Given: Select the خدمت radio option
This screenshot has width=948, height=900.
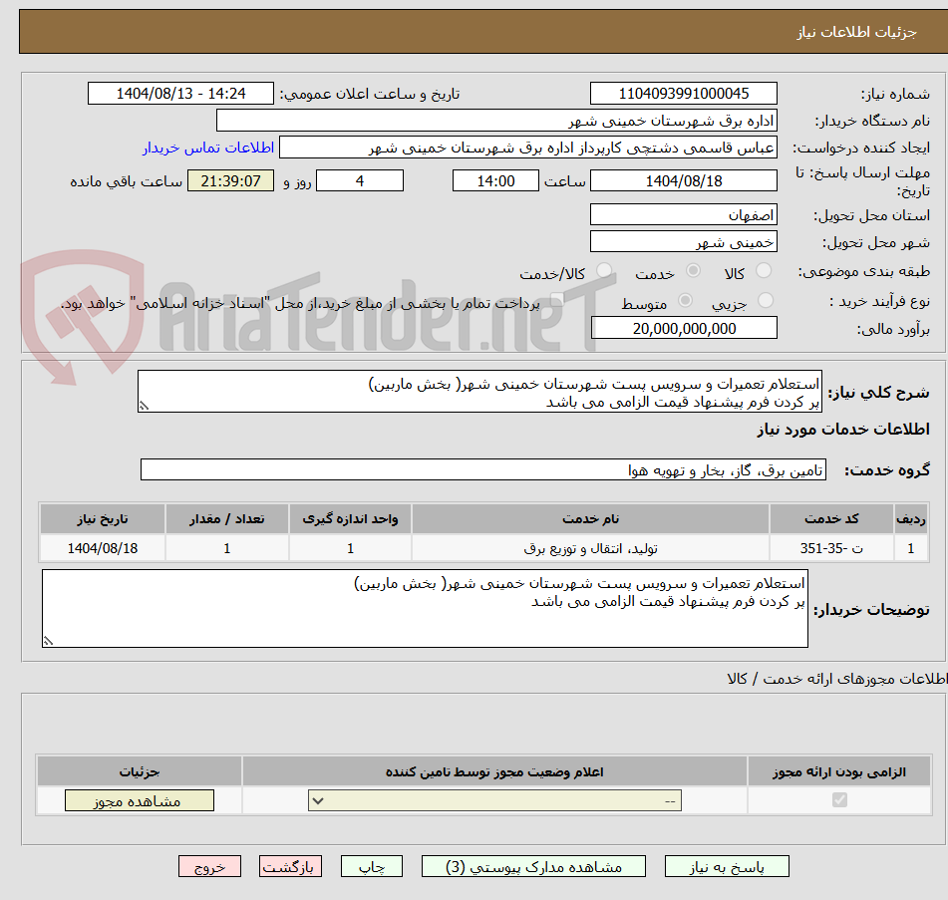Looking at the screenshot, I should point(694,270).
